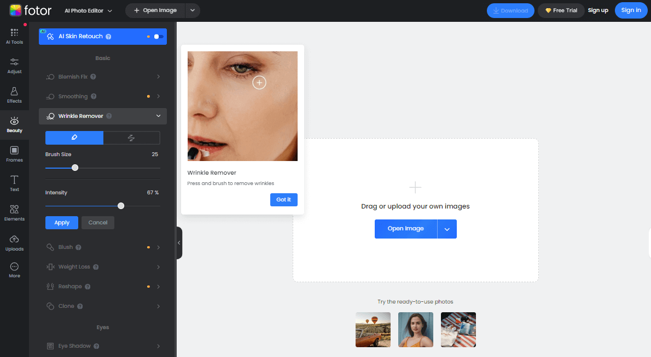Viewport: 651px width, 357px height.
Task: Expand arrow next to blue Open Image button
Action: (x=447, y=229)
